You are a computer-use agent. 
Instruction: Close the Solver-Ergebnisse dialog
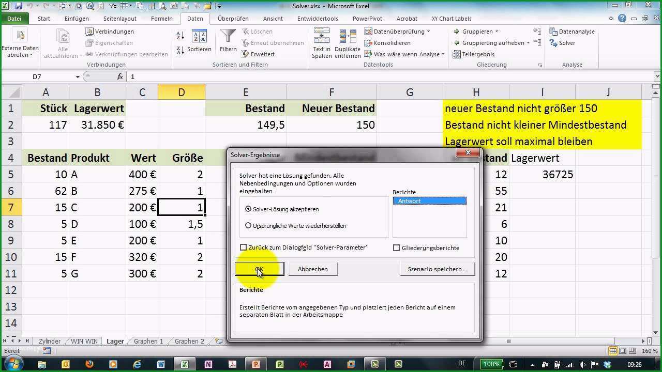pyautogui.click(x=468, y=152)
